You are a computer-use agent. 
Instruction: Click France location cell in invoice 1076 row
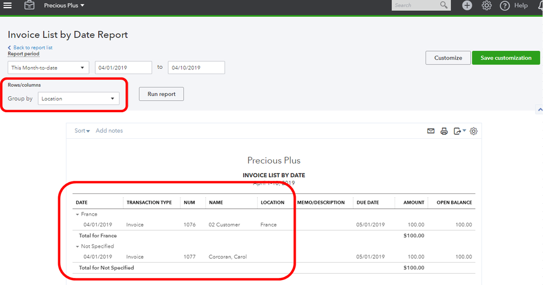coord(269,225)
